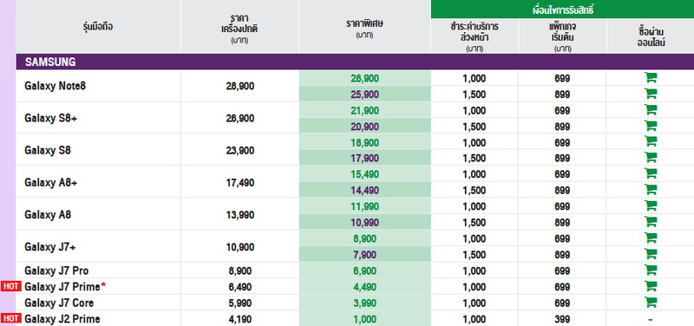Click special price 1,000 for Galaxy J2 Prime

click(x=364, y=319)
